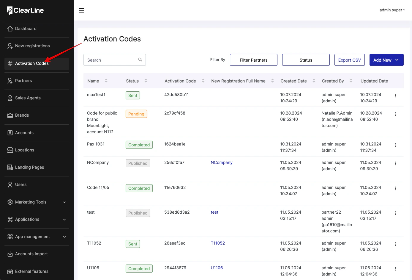This screenshot has width=412, height=280.
Task: Open the T11052 registration link
Action: tap(218, 243)
